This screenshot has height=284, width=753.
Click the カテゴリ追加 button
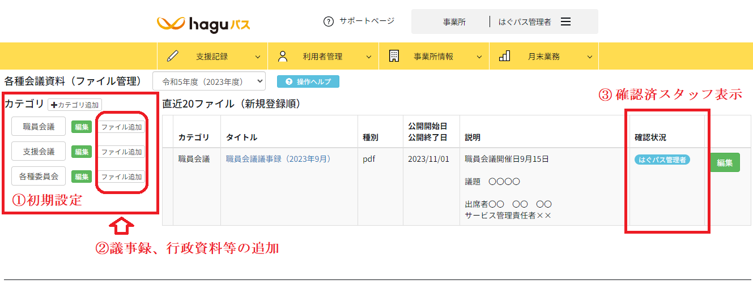click(75, 105)
